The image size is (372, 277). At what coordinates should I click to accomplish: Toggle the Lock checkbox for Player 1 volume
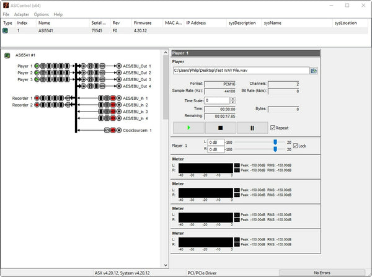pos(296,145)
